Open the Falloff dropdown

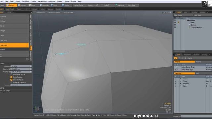pyautogui.click(x=109, y=5)
